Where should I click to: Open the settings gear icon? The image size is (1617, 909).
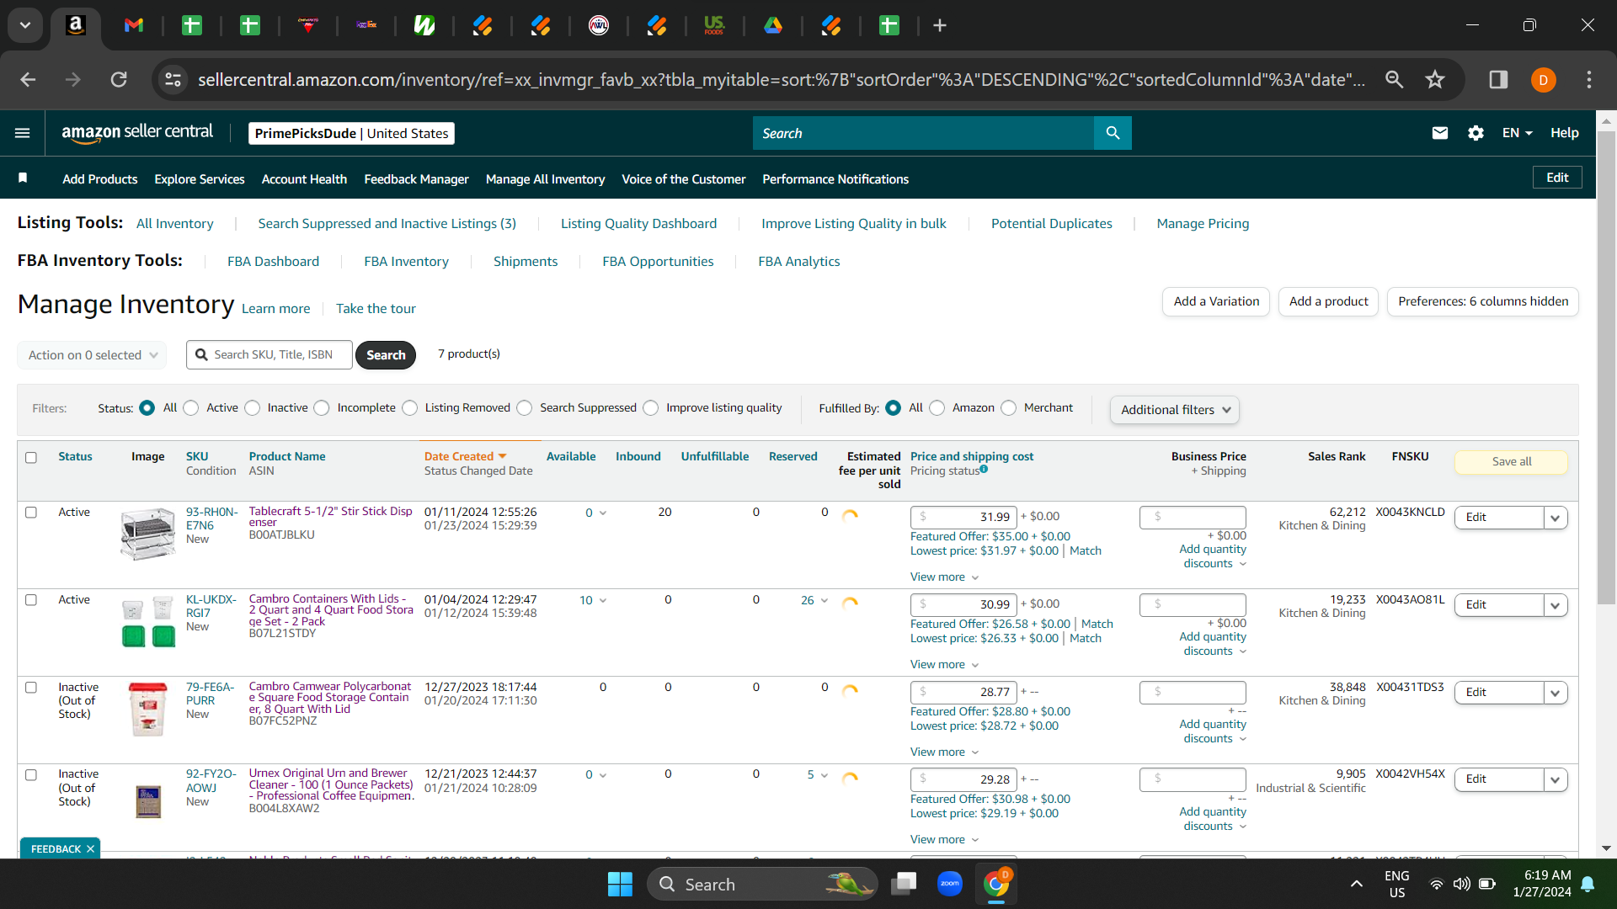point(1476,133)
